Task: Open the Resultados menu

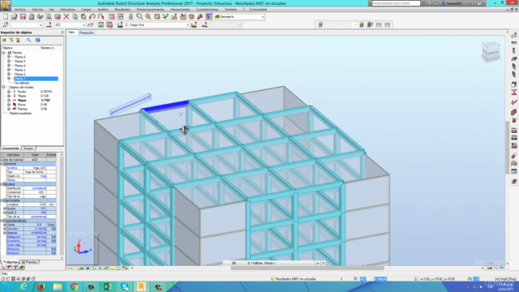Action: (122, 9)
